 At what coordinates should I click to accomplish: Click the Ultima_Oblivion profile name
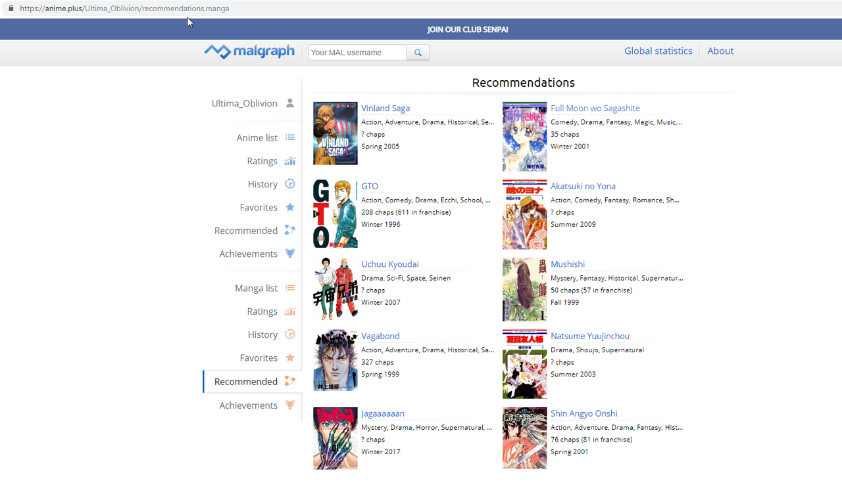[245, 103]
